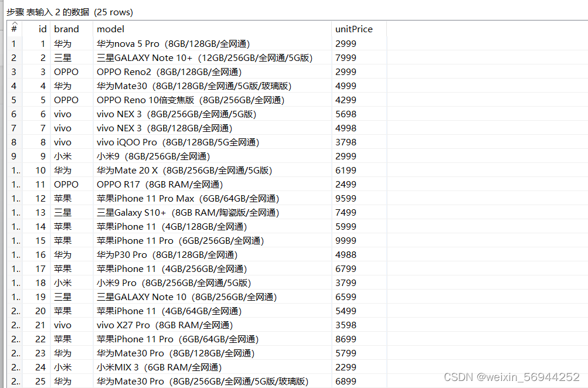The image size is (588, 388).
Task: Click the price 9999 for 苹果iPhone 11 Pro
Action: click(345, 240)
